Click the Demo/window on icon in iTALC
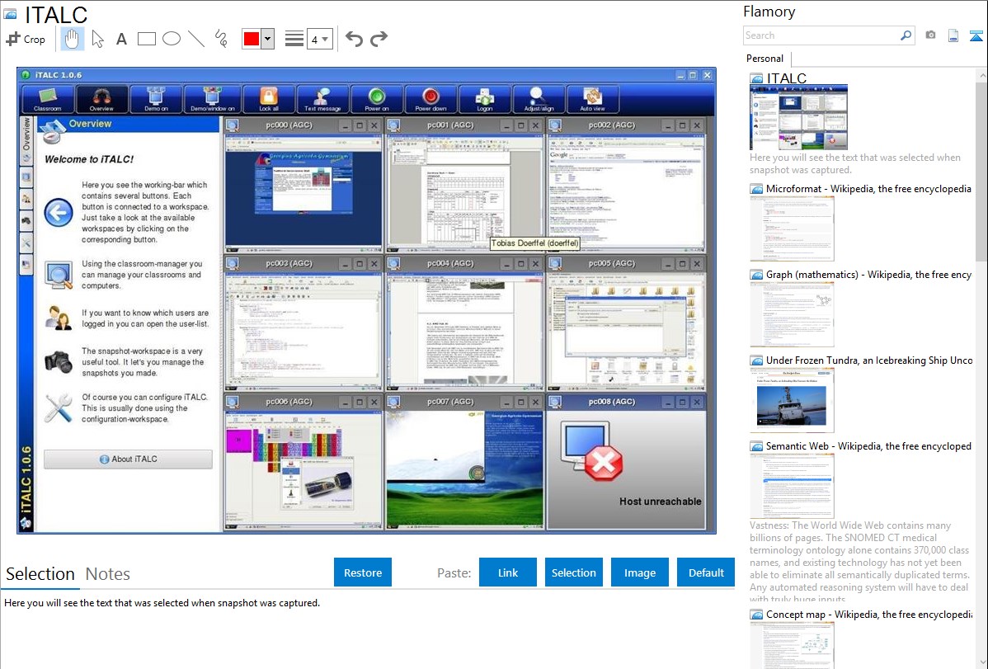Screen dimensions: 988x669 click(212, 100)
